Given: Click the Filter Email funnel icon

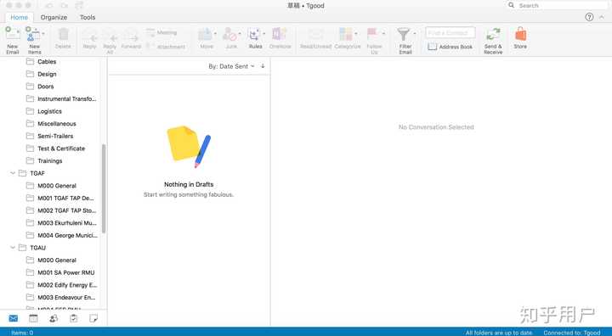Looking at the screenshot, I should 403,34.
